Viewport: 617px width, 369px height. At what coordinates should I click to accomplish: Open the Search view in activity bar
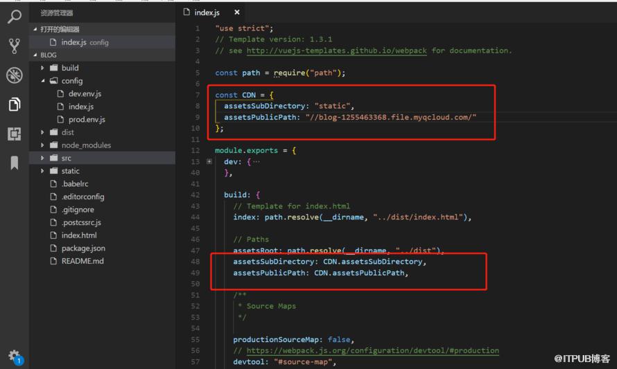(x=15, y=17)
